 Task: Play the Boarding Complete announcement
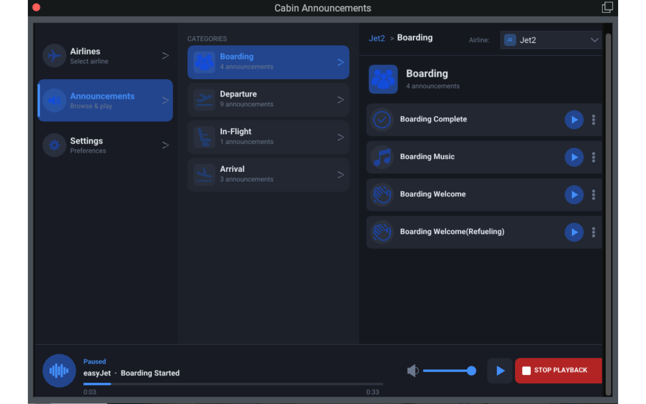[574, 120]
